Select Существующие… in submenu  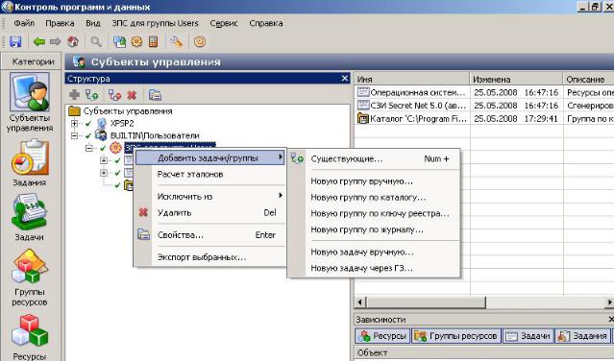click(x=374, y=158)
